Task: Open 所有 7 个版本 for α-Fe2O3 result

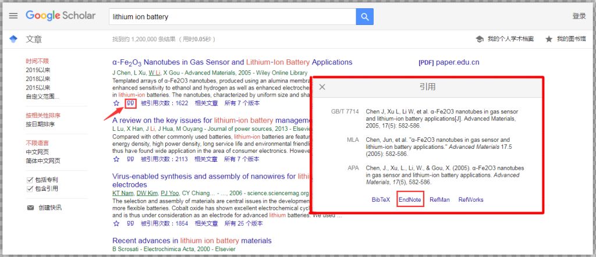Action: (242, 103)
